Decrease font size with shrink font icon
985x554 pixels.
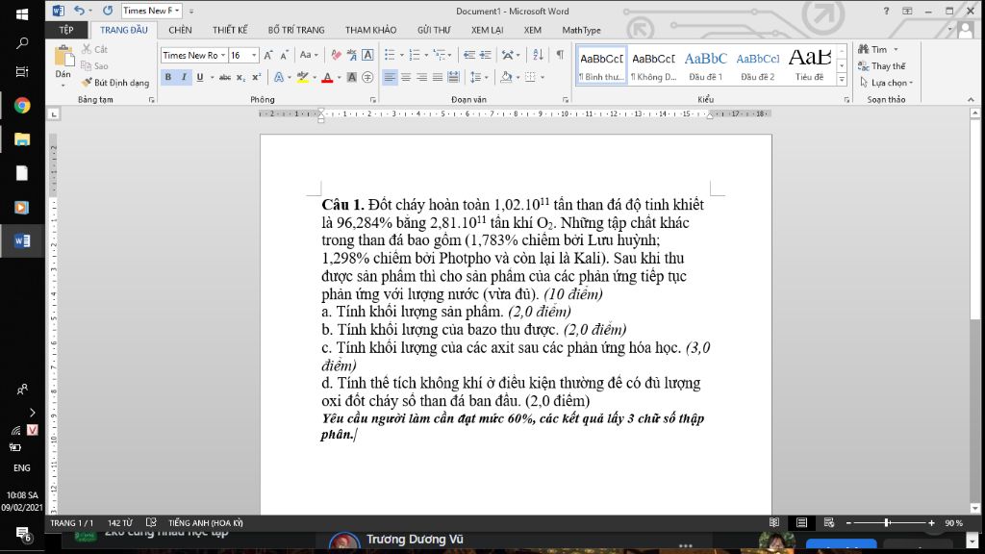coord(284,55)
